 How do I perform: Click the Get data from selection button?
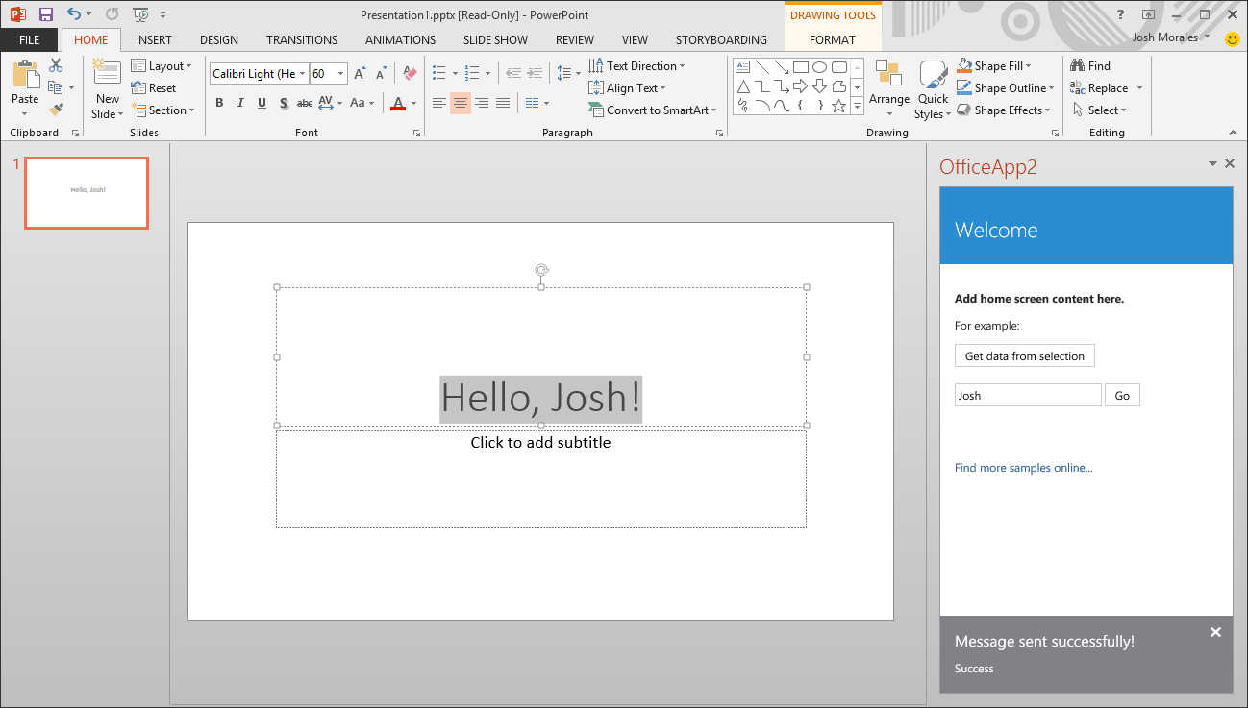[x=1024, y=355]
